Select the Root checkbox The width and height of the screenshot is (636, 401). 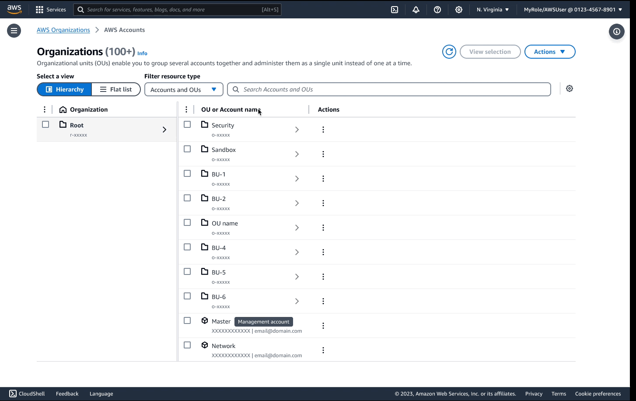45,124
